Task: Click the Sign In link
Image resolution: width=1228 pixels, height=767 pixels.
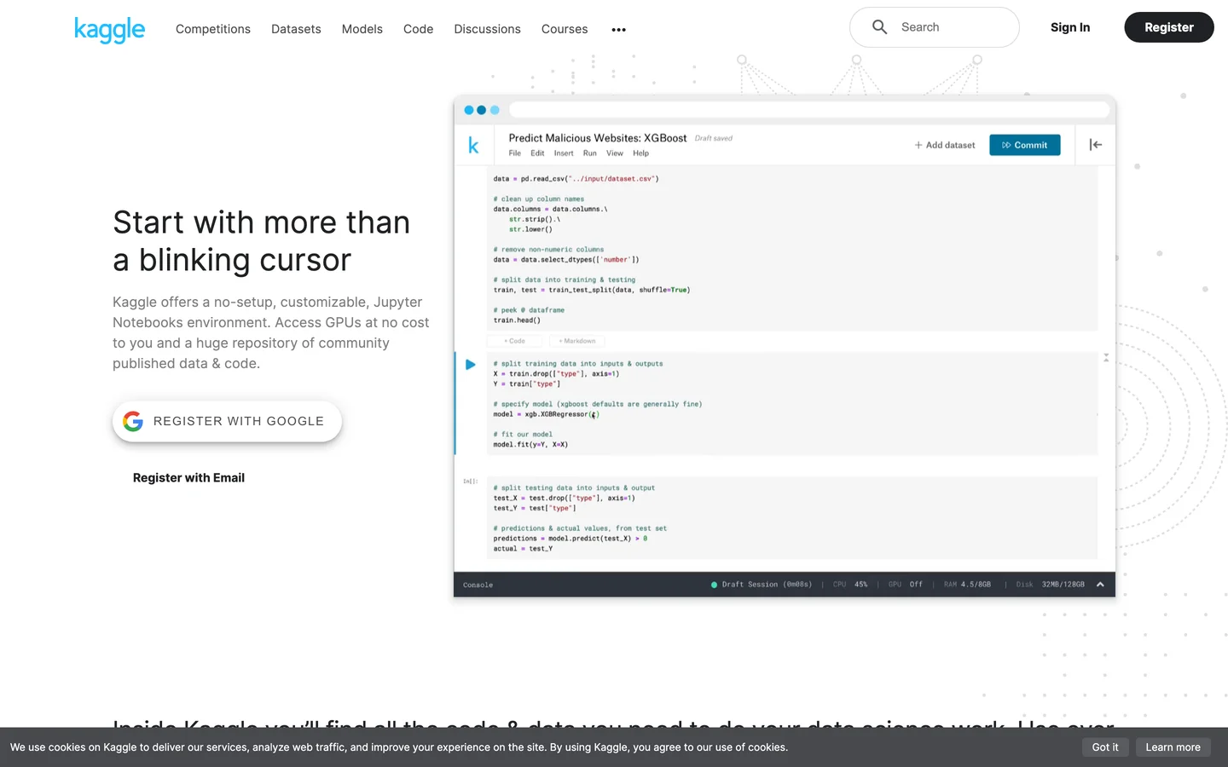Action: coord(1070,27)
